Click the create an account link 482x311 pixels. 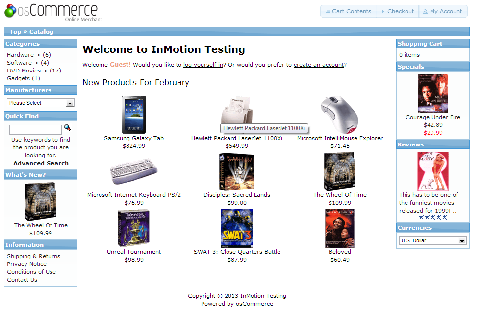pos(318,65)
